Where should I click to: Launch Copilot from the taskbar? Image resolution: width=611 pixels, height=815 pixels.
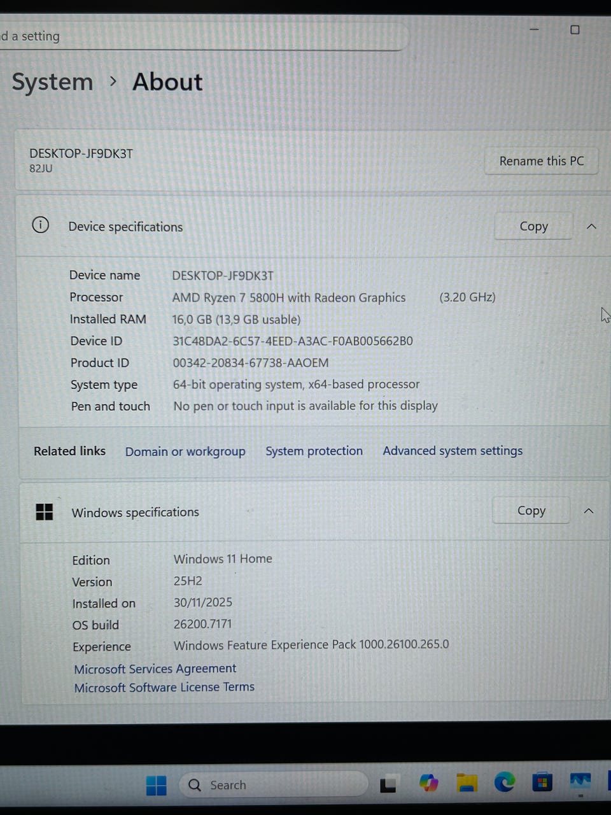point(428,783)
